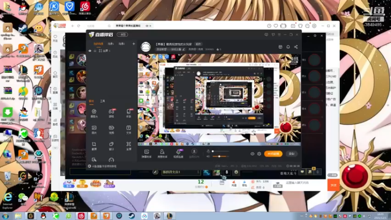The width and height of the screenshot is (391, 220).
Task: Add a fullscreen capture source
Action: pos(129,146)
